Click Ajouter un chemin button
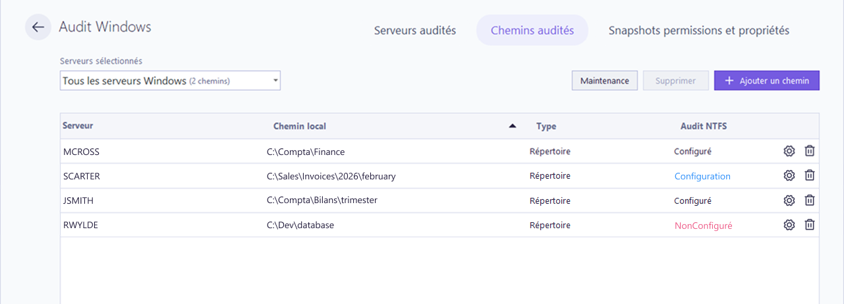The image size is (844, 304). [767, 80]
